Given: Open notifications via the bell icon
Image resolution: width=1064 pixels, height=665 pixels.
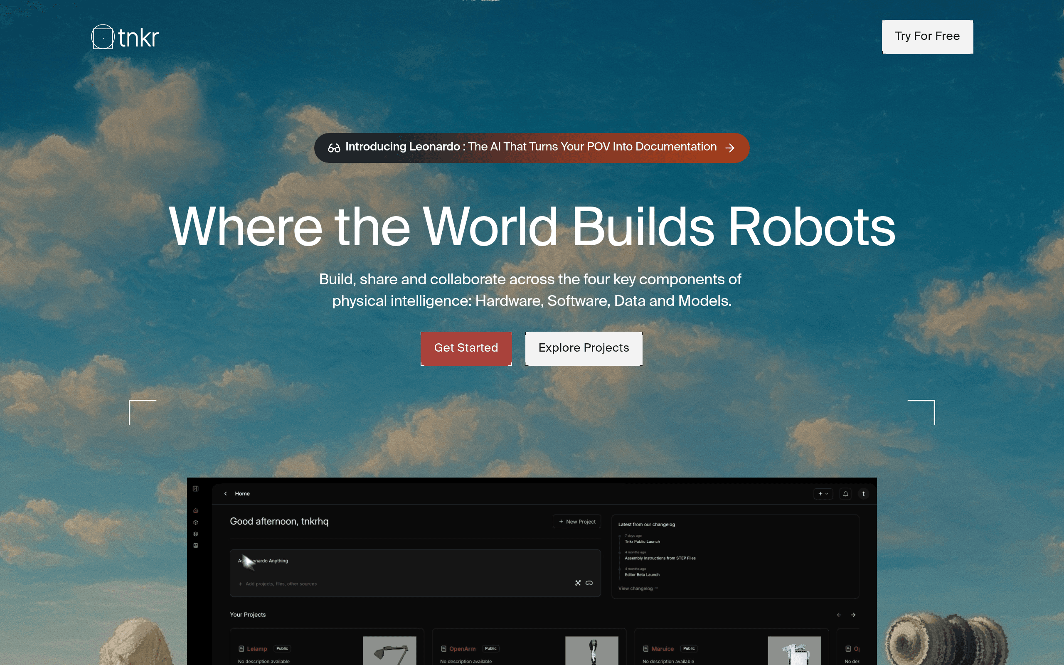Looking at the screenshot, I should pos(845,493).
